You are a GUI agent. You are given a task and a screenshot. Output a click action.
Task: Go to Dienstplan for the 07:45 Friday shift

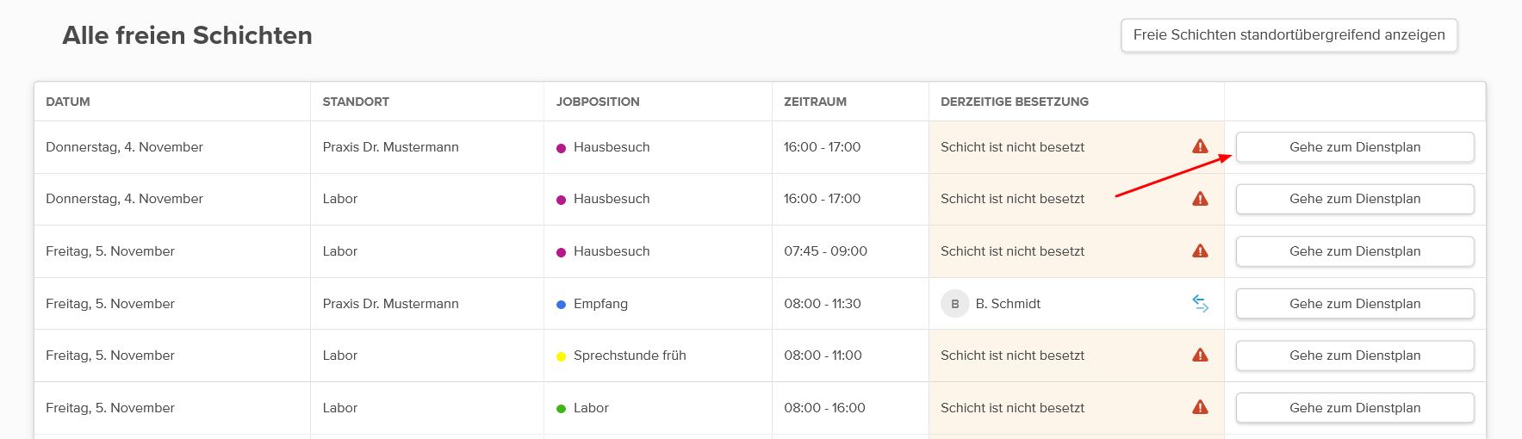[x=1354, y=251]
